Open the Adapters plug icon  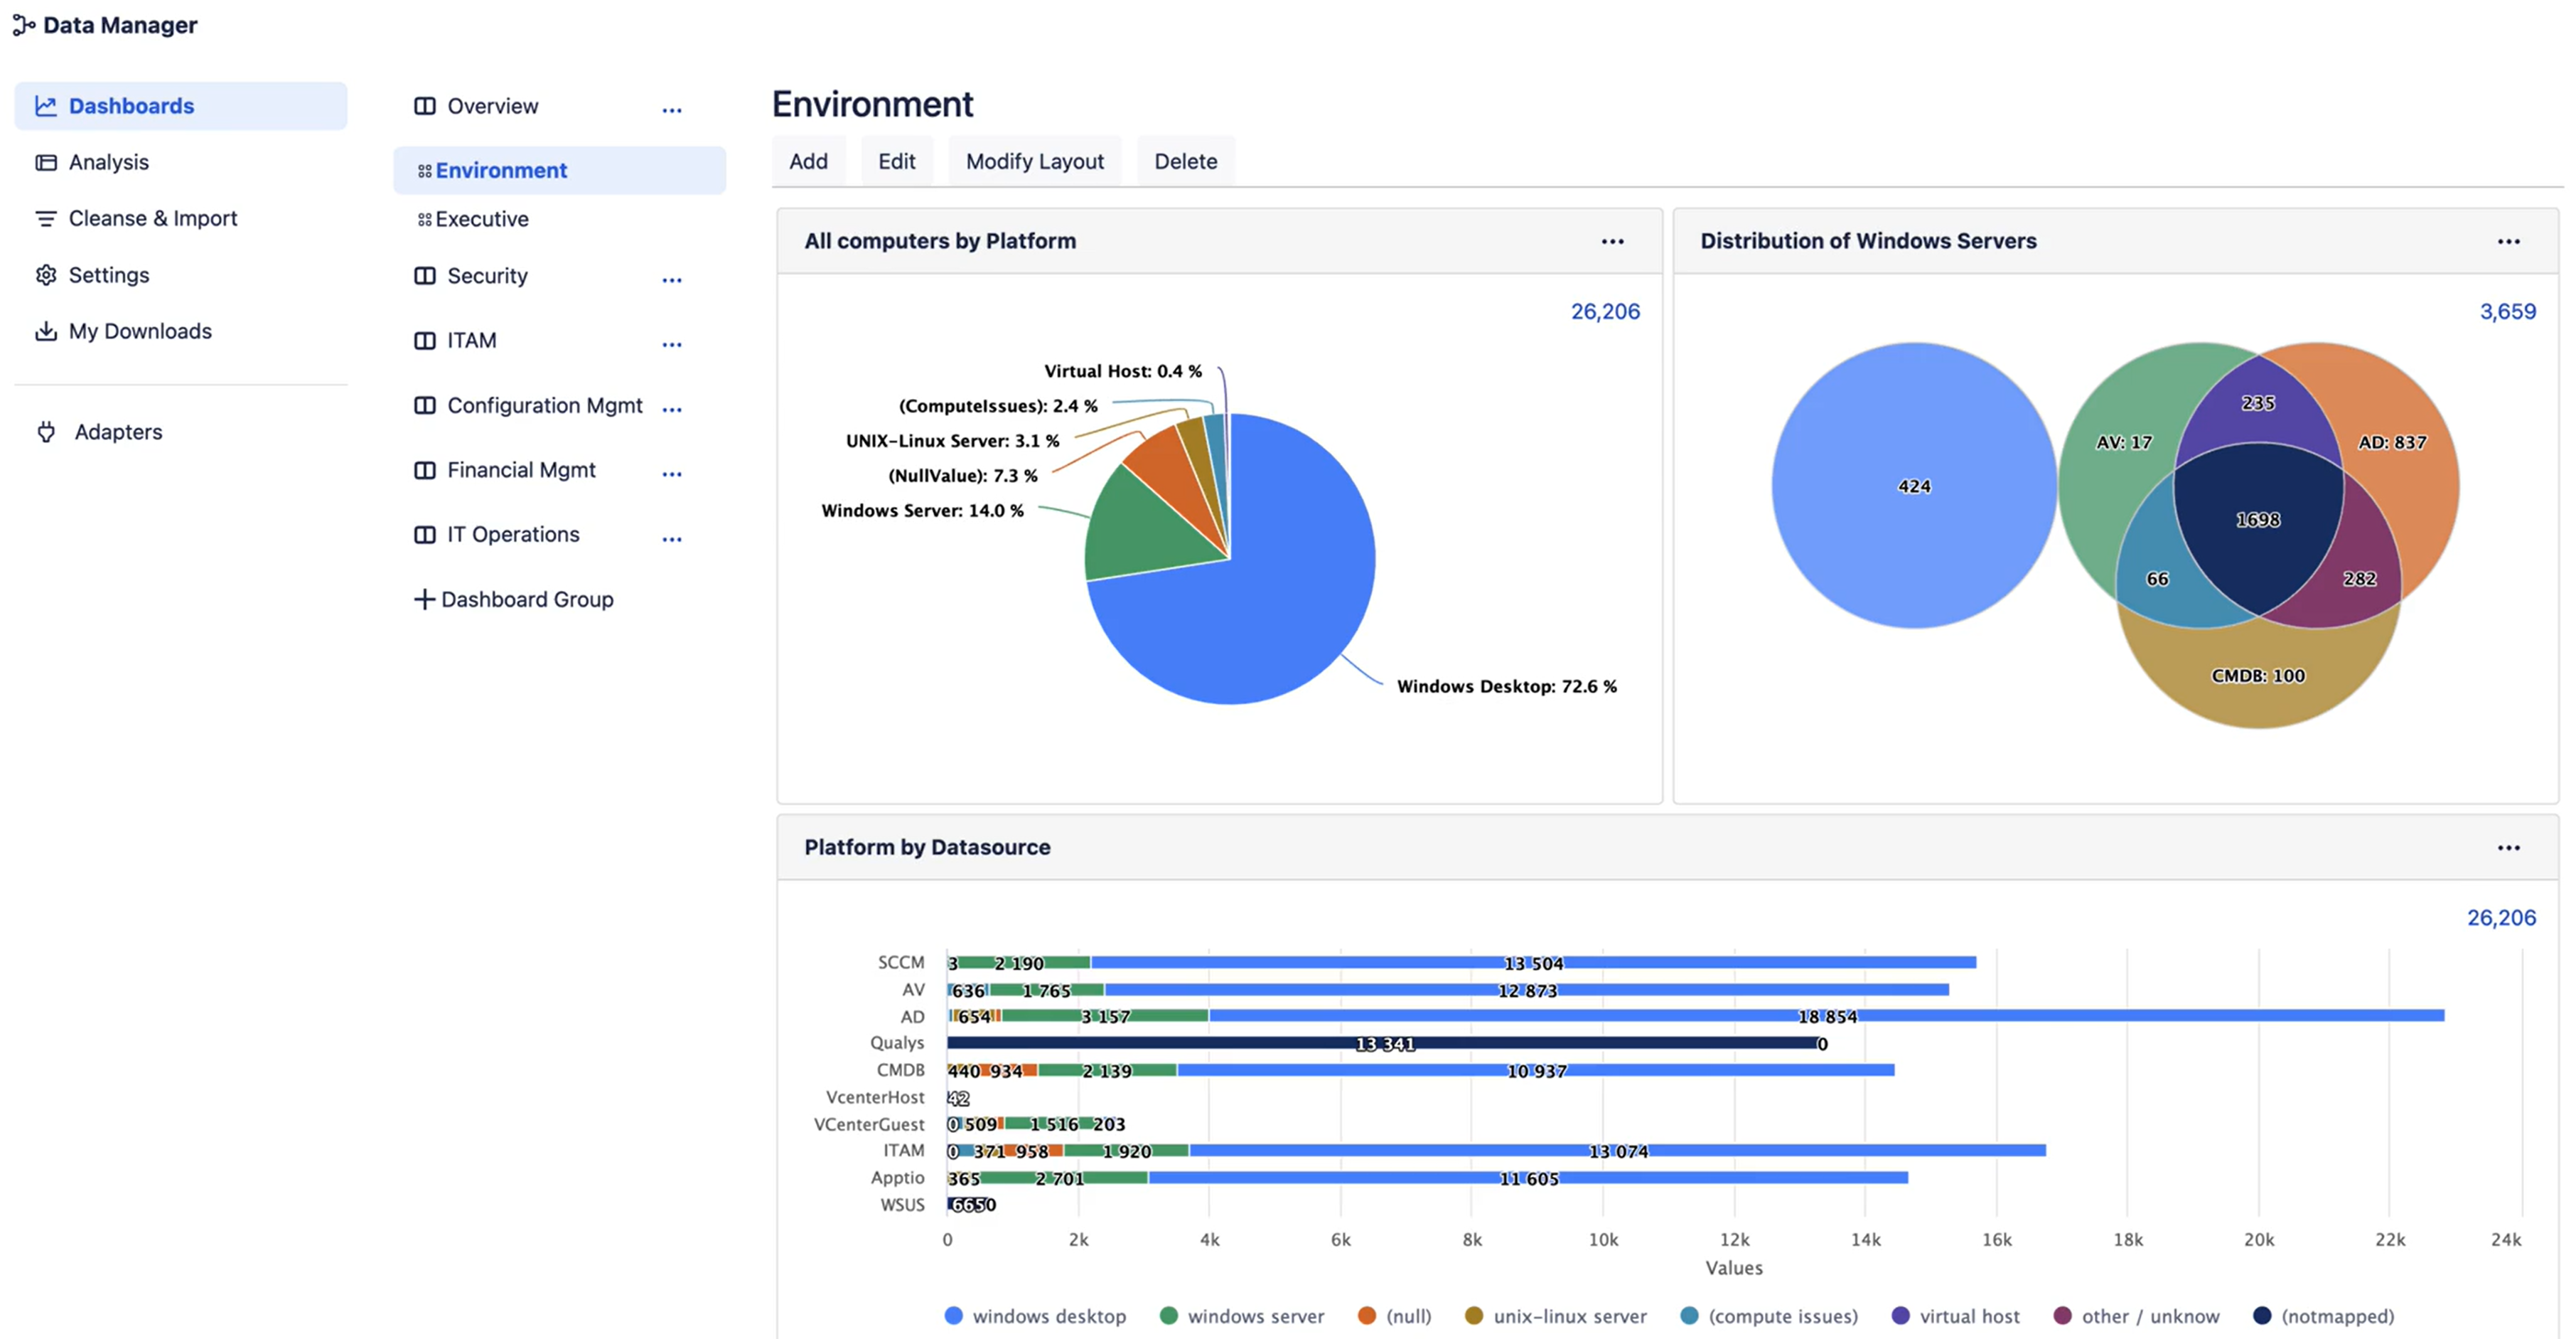pyautogui.click(x=46, y=432)
